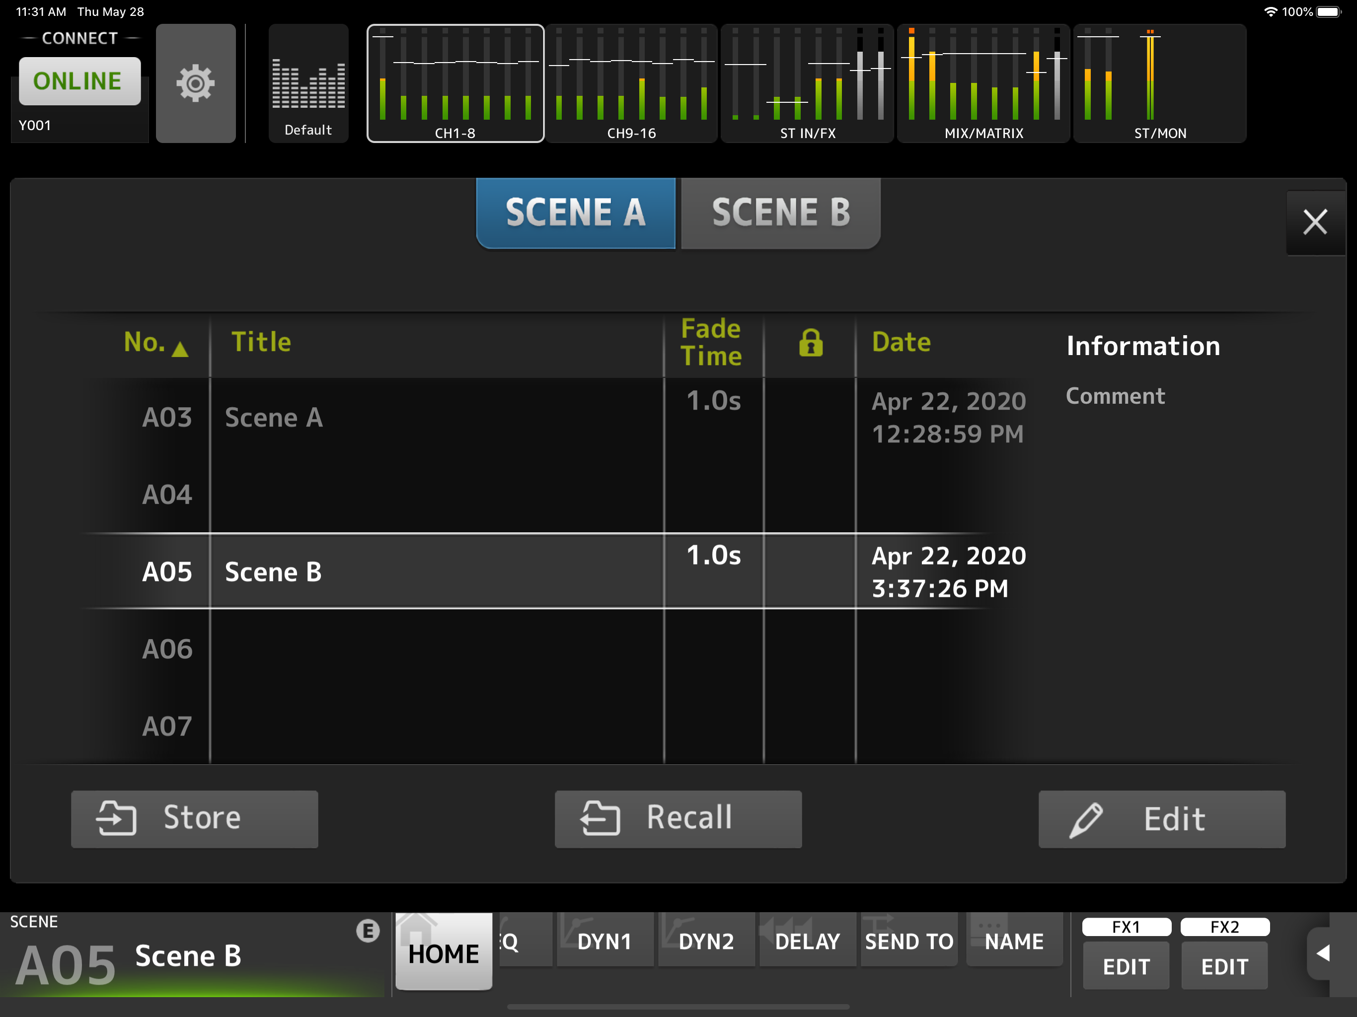Image resolution: width=1357 pixels, height=1017 pixels.
Task: Click the lock column header icon
Action: point(810,342)
